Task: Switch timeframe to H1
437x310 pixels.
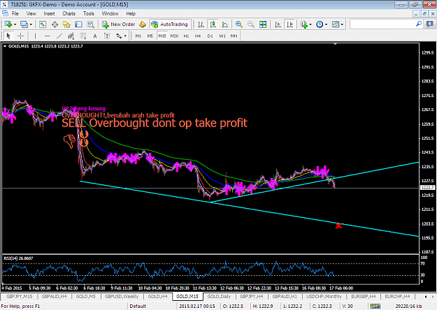Action: pyautogui.click(x=186, y=36)
